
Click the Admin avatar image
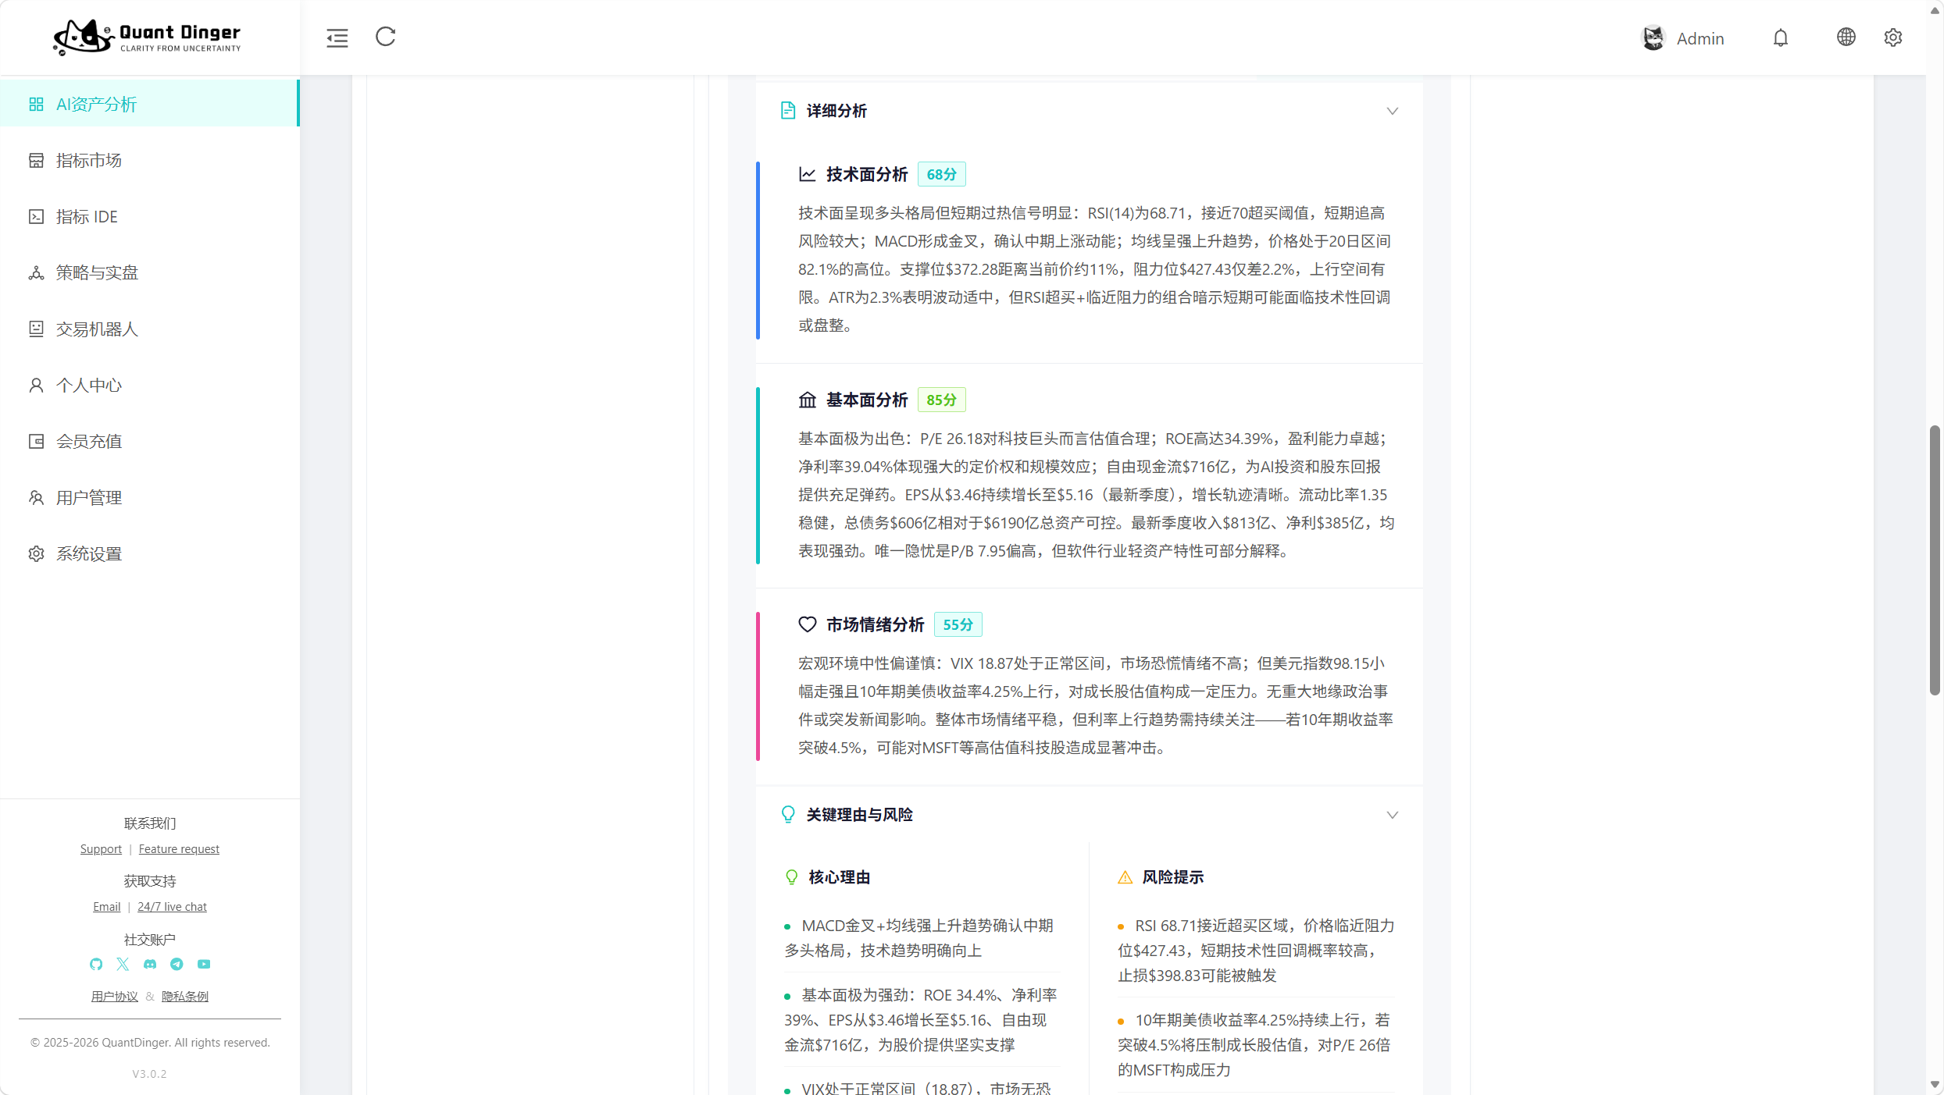[x=1653, y=37]
